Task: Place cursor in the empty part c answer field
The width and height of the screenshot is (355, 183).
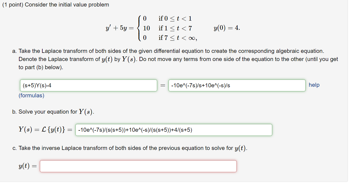Action: 138,166
